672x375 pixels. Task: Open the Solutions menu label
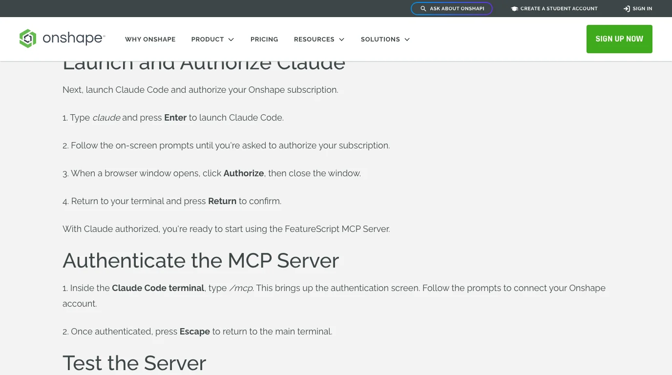coord(380,39)
